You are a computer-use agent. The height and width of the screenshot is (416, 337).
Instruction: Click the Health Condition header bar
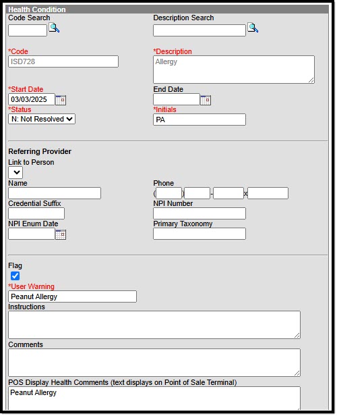point(167,9)
